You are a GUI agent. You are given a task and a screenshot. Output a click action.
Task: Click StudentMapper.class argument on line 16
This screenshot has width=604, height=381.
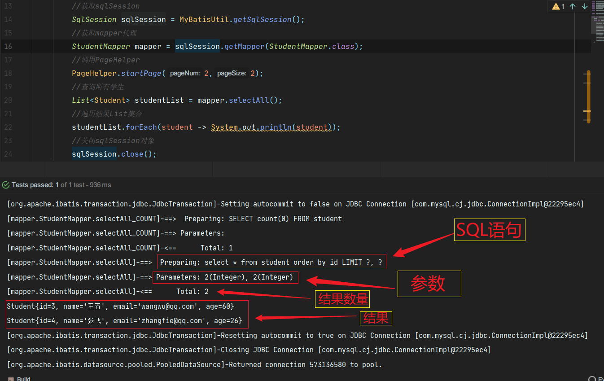pyautogui.click(x=312, y=47)
